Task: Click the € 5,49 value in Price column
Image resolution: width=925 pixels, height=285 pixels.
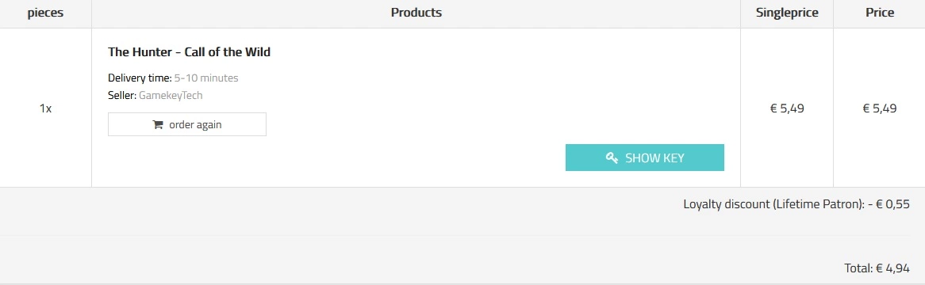Action: (880, 108)
